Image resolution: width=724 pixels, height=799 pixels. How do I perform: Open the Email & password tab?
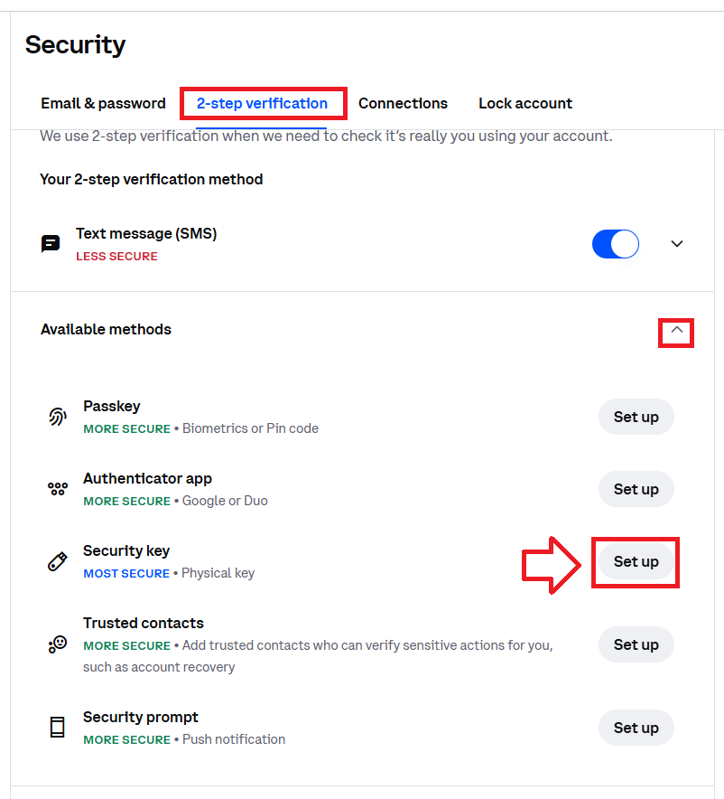(x=103, y=103)
